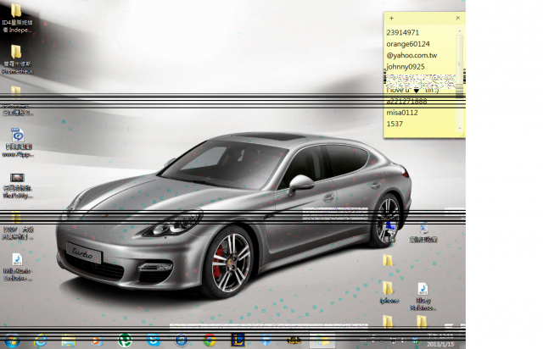Open the MP3 music file on left side
Screen dimensions: 543x349
click(17, 266)
